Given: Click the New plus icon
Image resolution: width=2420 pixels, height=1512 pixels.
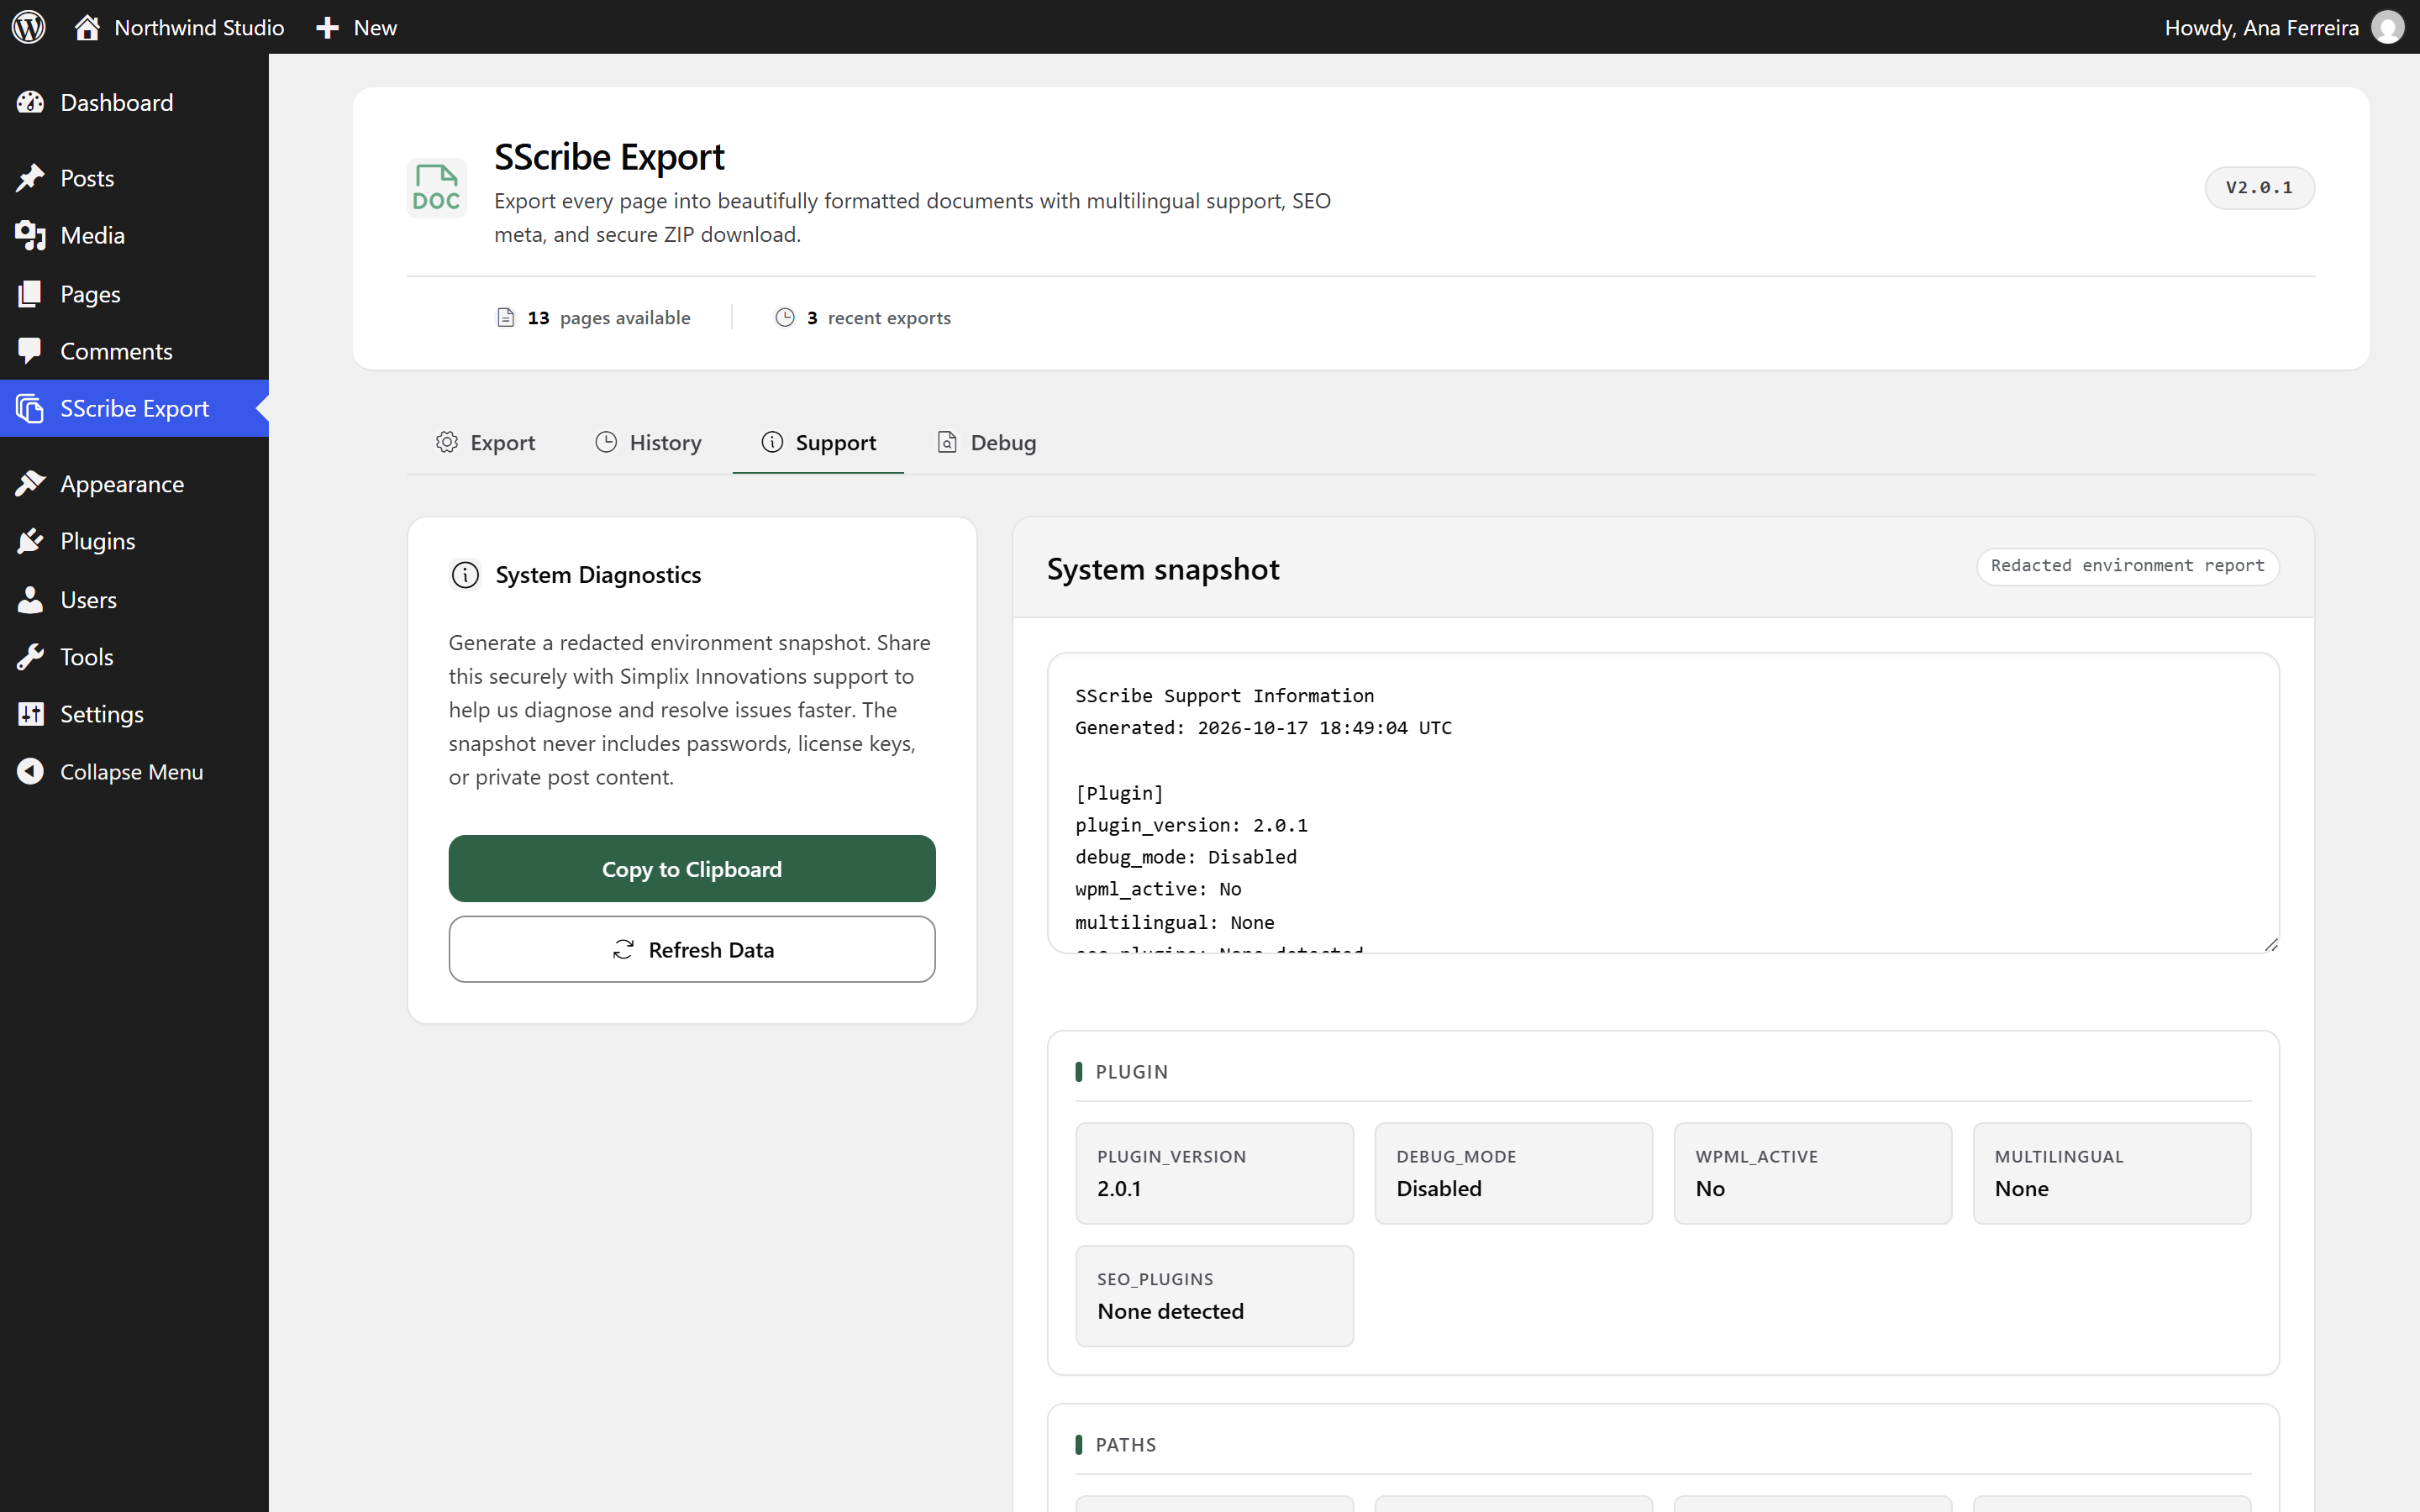Looking at the screenshot, I should point(327,28).
